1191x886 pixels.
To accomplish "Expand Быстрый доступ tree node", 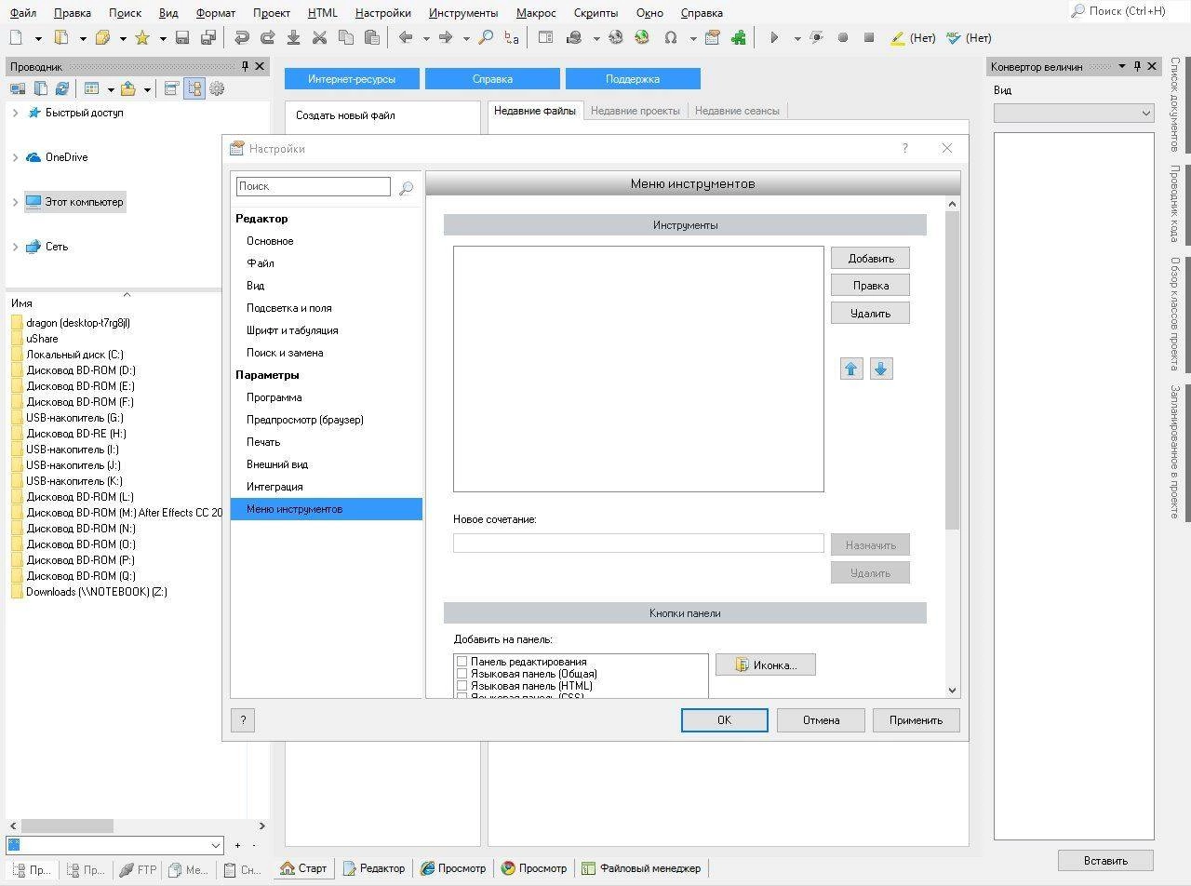I will pyautogui.click(x=15, y=113).
